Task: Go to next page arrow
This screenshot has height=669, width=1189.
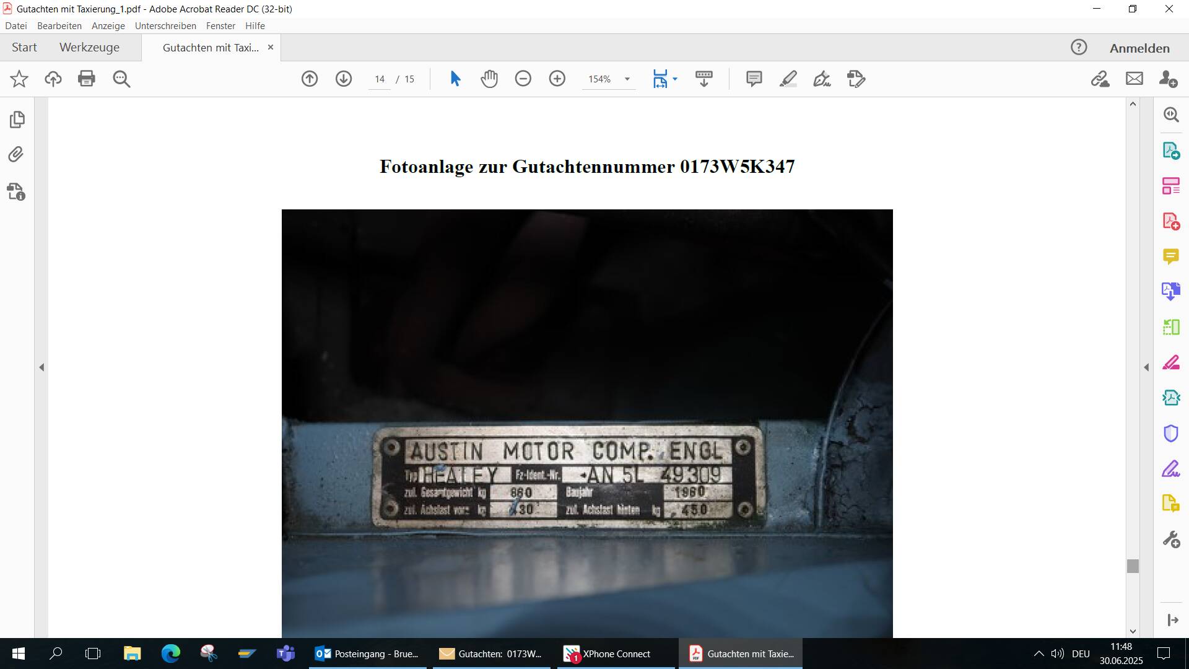Action: (x=344, y=79)
